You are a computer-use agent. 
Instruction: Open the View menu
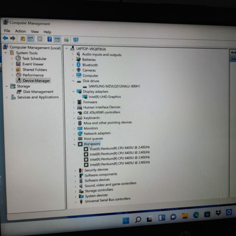click(35, 32)
